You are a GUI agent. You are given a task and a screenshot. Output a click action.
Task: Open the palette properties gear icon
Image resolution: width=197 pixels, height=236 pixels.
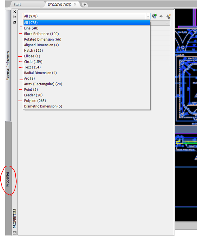(x=15, y=22)
